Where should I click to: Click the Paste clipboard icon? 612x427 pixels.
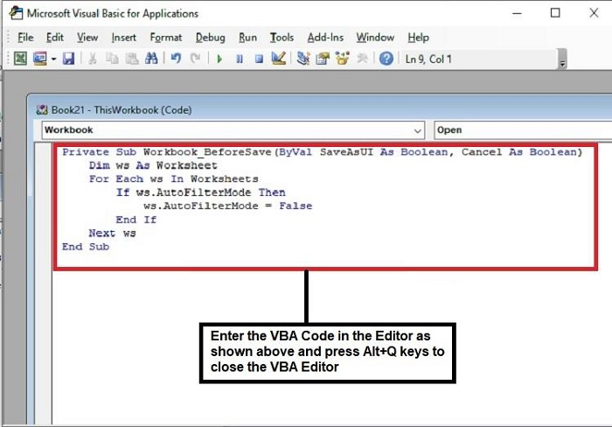pos(132,59)
